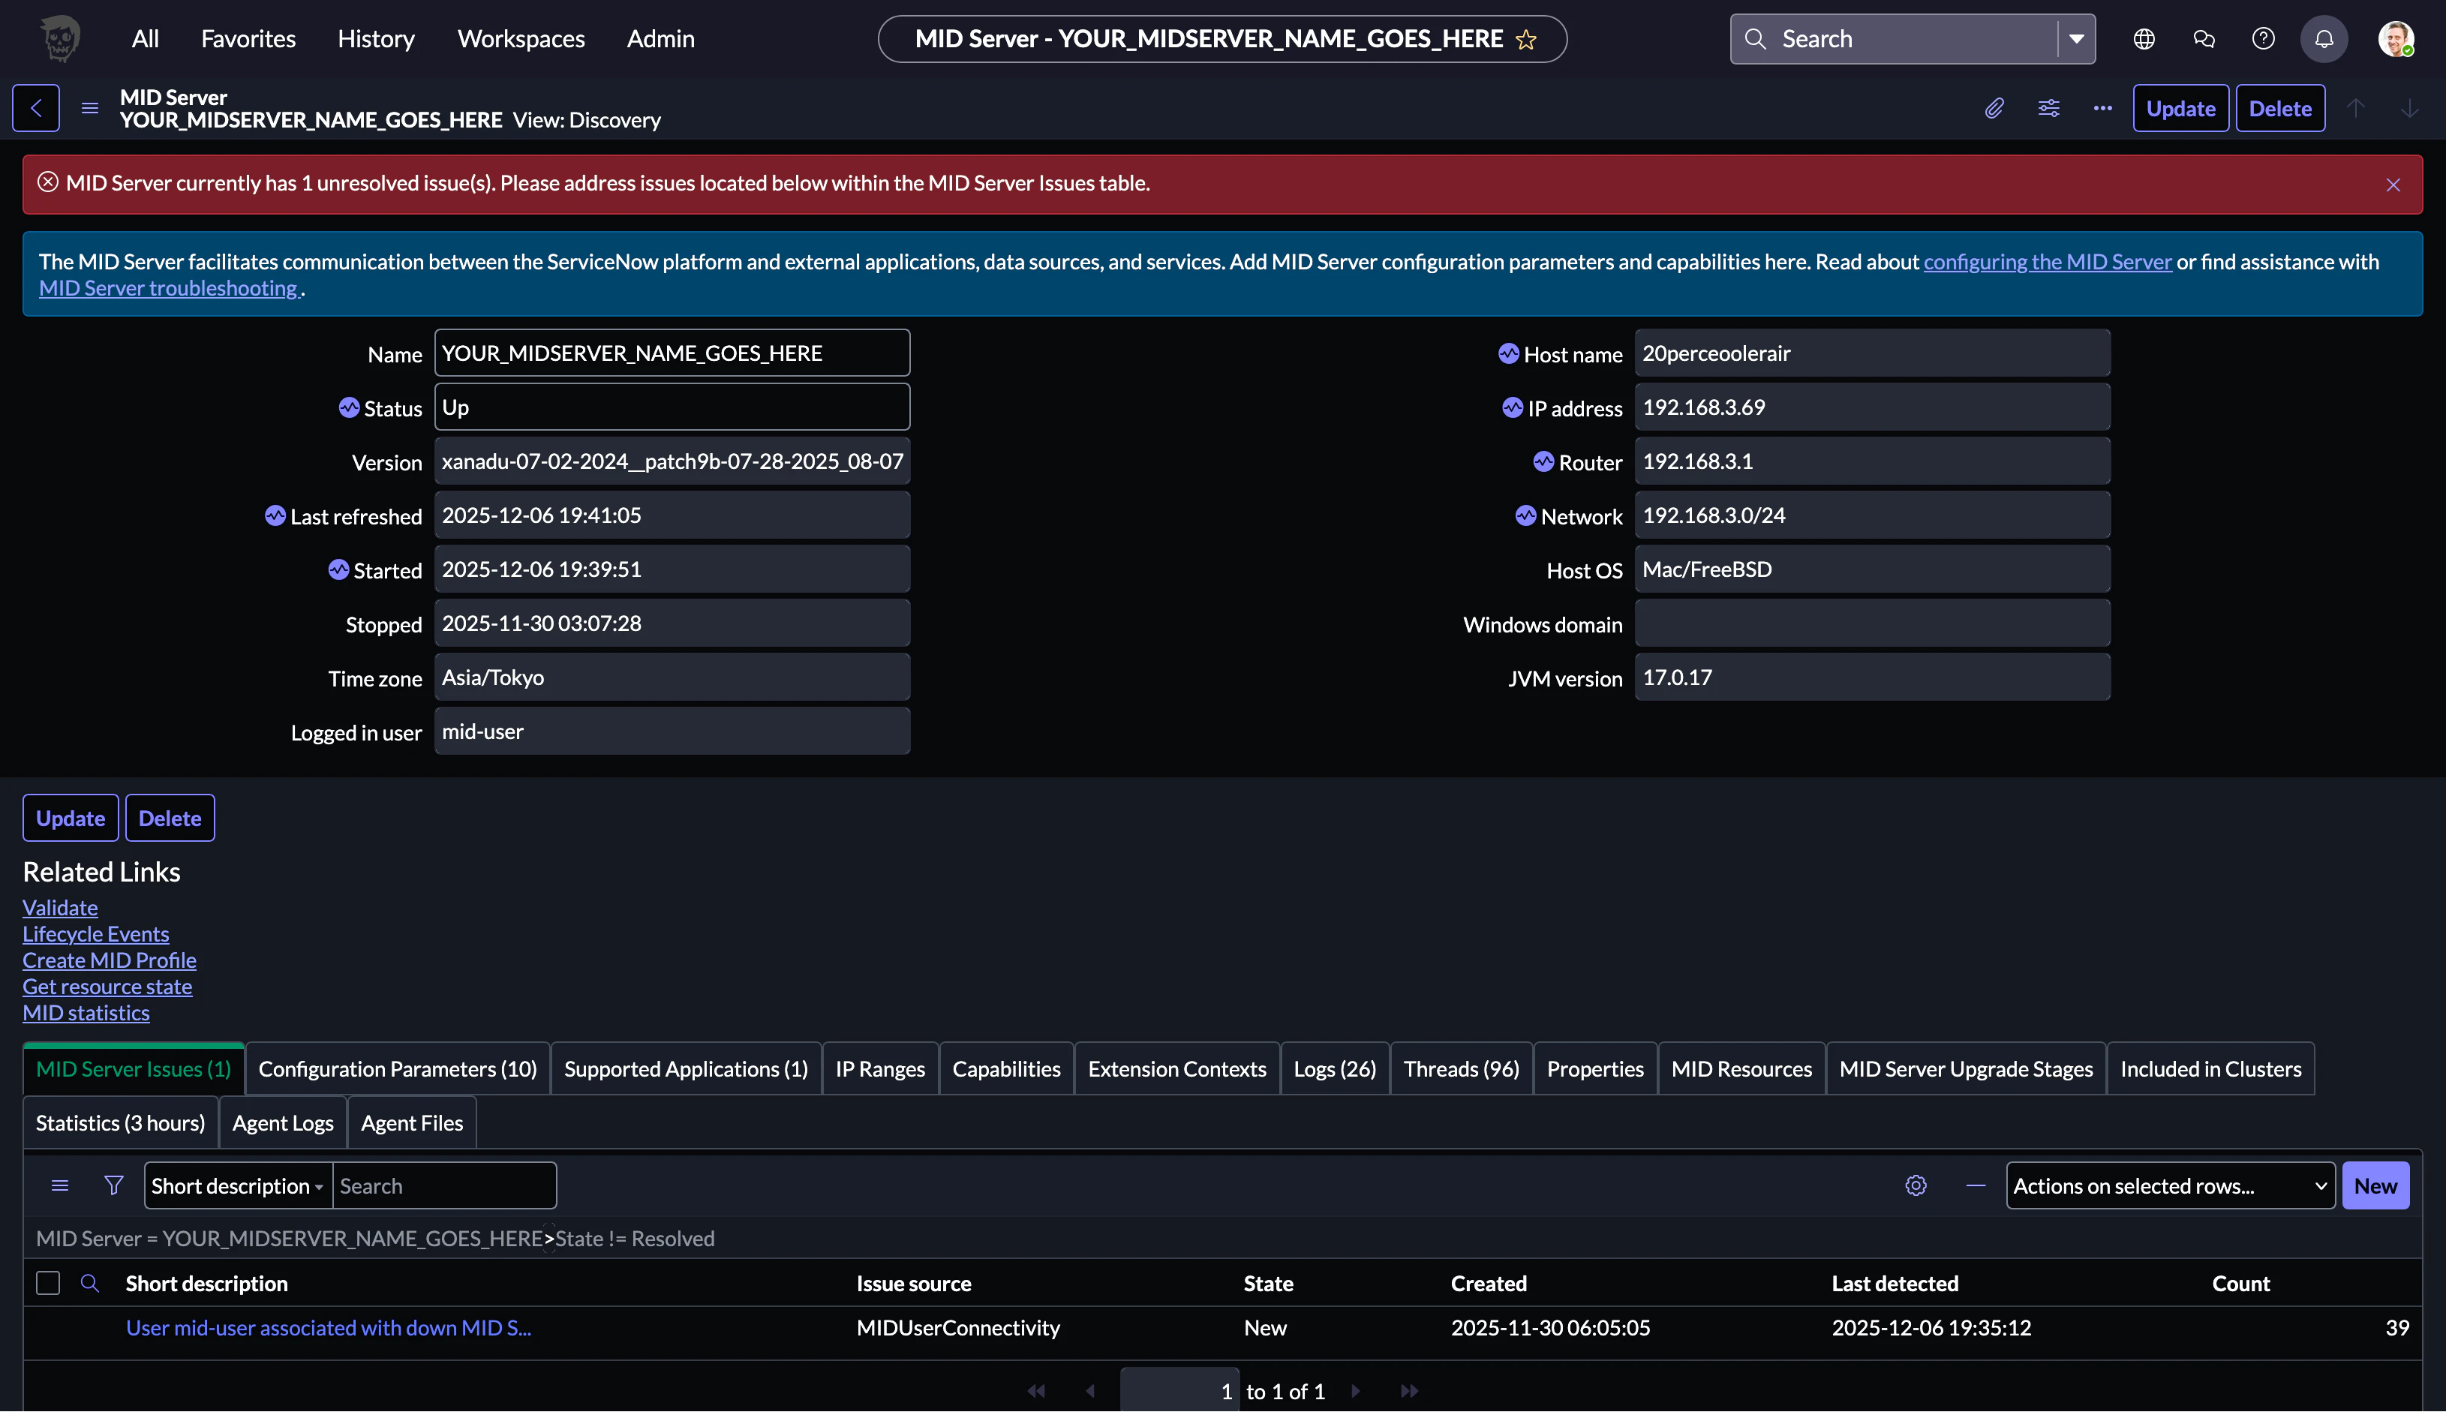The height and width of the screenshot is (1412, 2446).
Task: Open the IP Ranges tab
Action: tap(879, 1068)
